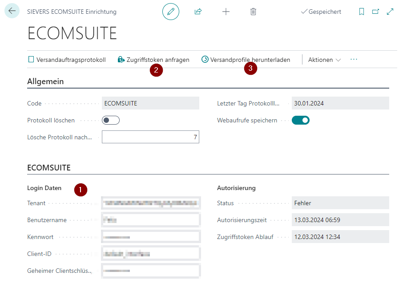
Task: Select Zugriffstoken anfragen action
Action: [x=153, y=60]
